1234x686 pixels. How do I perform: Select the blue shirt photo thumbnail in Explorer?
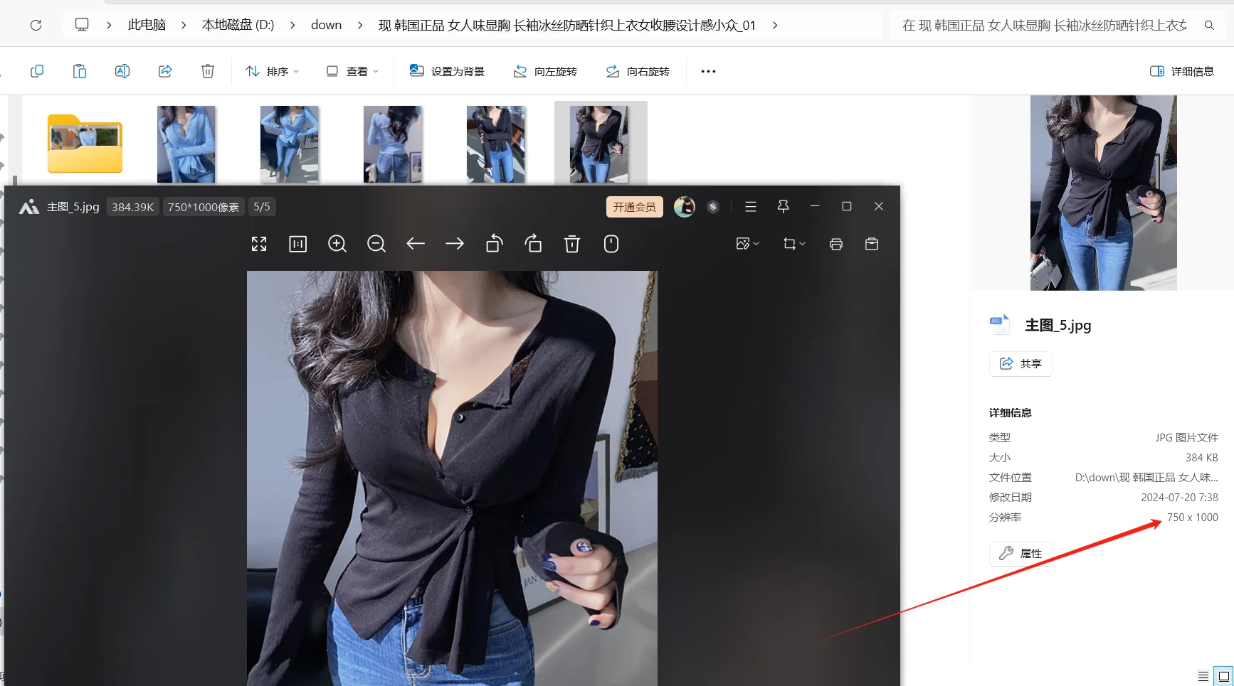click(x=186, y=144)
